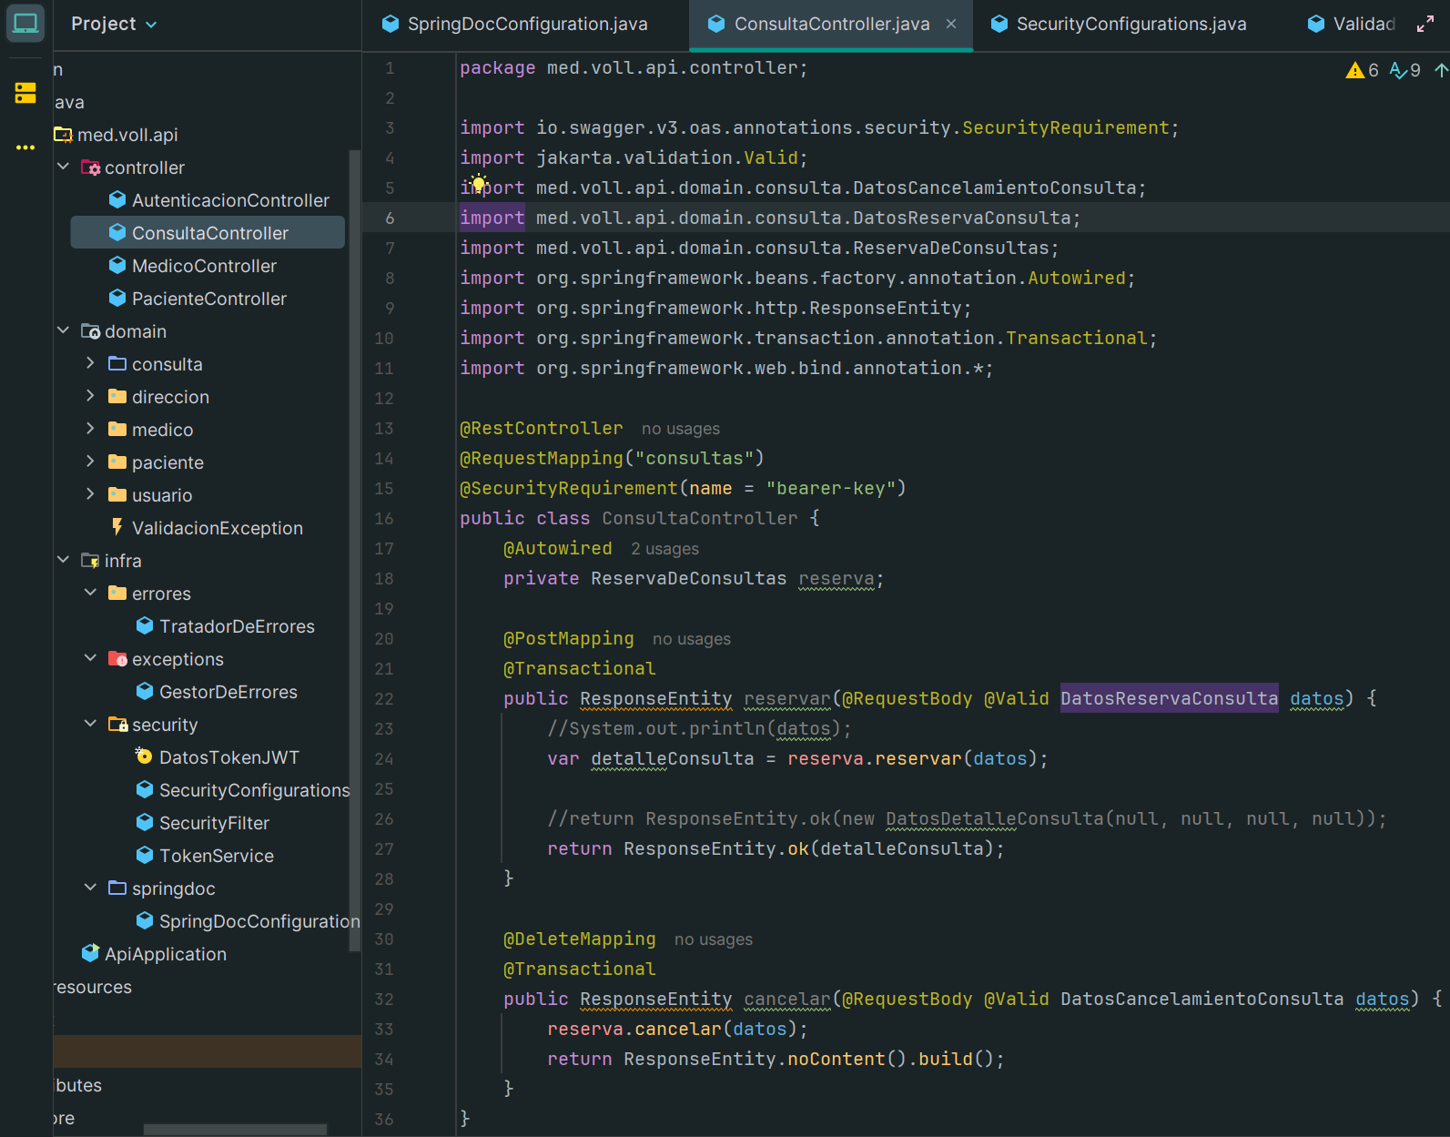Click the quick-fix lightbulb on line 5
Image resolution: width=1450 pixels, height=1137 pixels.
coord(479,183)
